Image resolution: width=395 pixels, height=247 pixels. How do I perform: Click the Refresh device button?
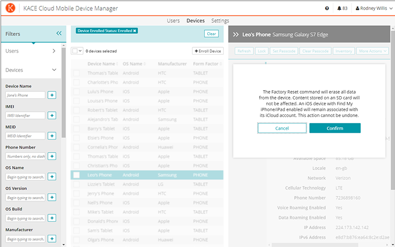coord(244,51)
